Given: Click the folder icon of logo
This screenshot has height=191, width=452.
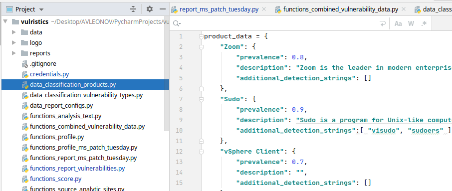Looking at the screenshot, I should (24, 42).
